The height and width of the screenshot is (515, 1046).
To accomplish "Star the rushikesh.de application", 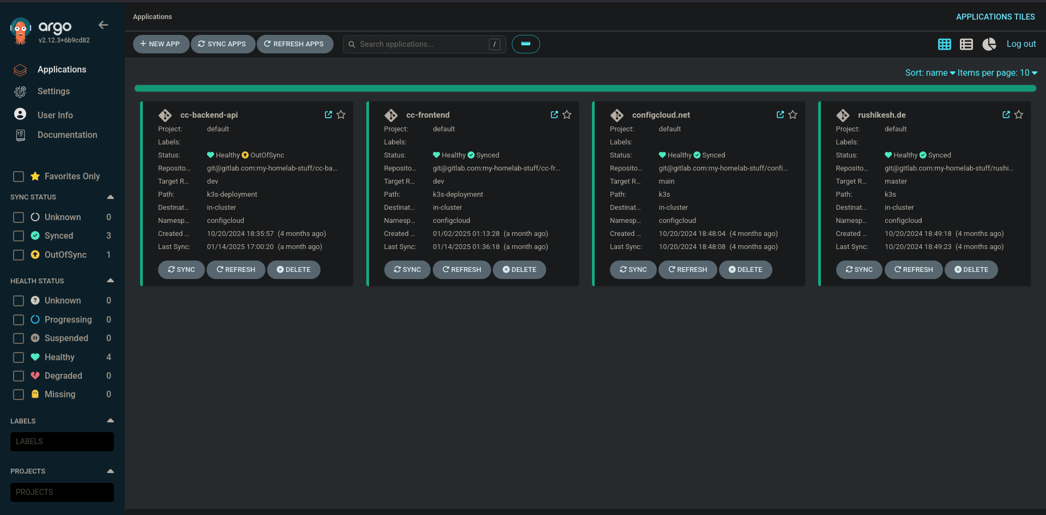I will [x=1018, y=115].
